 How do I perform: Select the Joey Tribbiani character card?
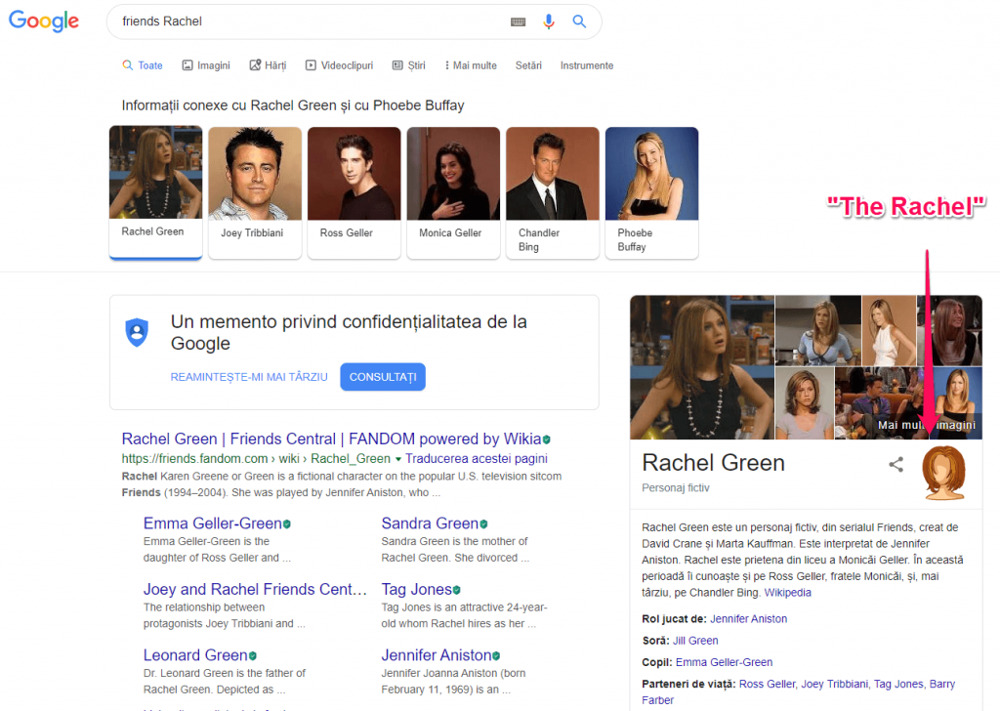pyautogui.click(x=255, y=192)
